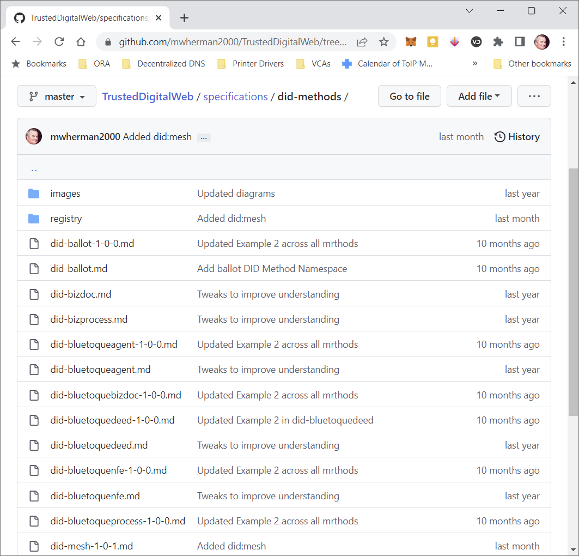Click the TrustedDigitalWeb breadcrumb link
The image size is (579, 556).
[x=148, y=96]
